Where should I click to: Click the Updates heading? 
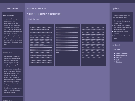tap(116, 8)
